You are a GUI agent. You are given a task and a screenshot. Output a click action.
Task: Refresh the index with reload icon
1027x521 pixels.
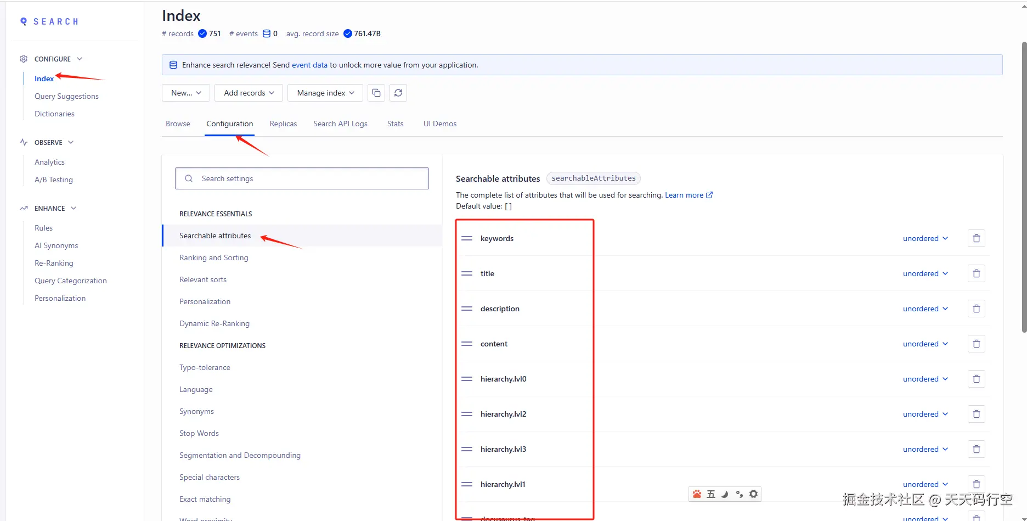[x=398, y=93]
